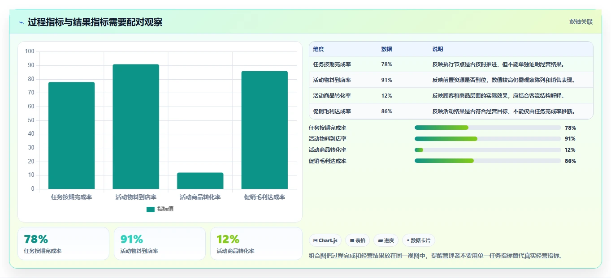Click x-axis label 促销毛利达成率 under the chart
The height and width of the screenshot is (278, 611).
(264, 197)
